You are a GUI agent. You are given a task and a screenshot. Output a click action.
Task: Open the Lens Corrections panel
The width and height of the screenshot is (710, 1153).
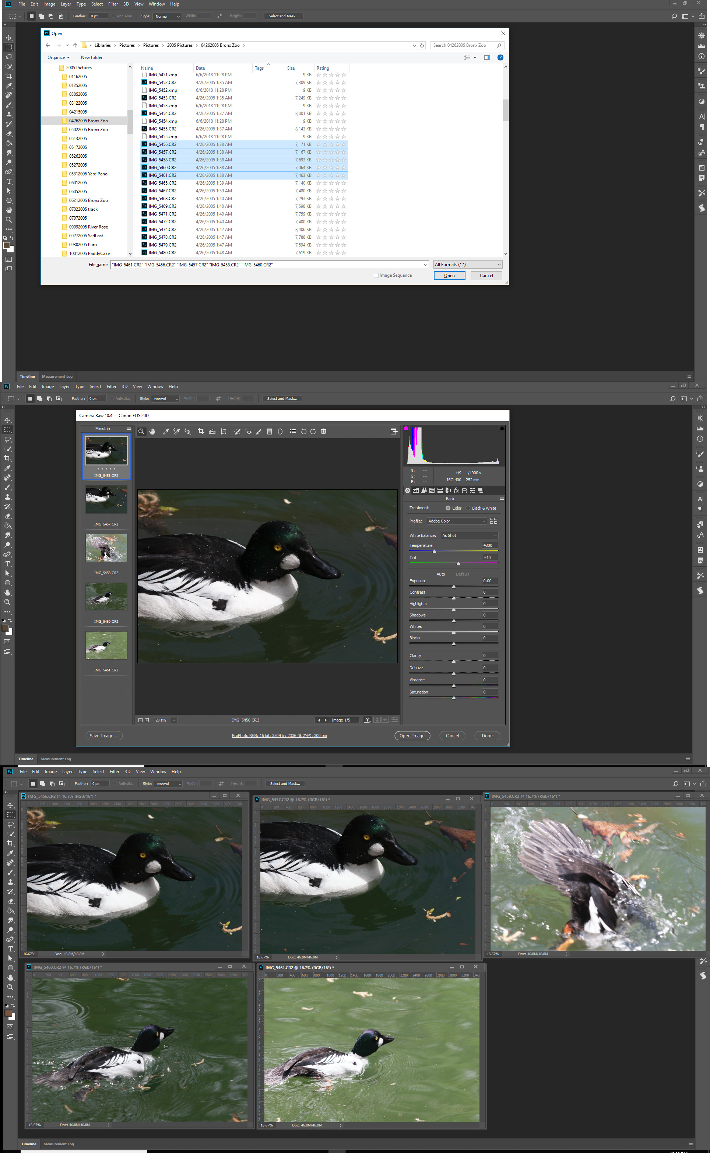[x=447, y=490]
